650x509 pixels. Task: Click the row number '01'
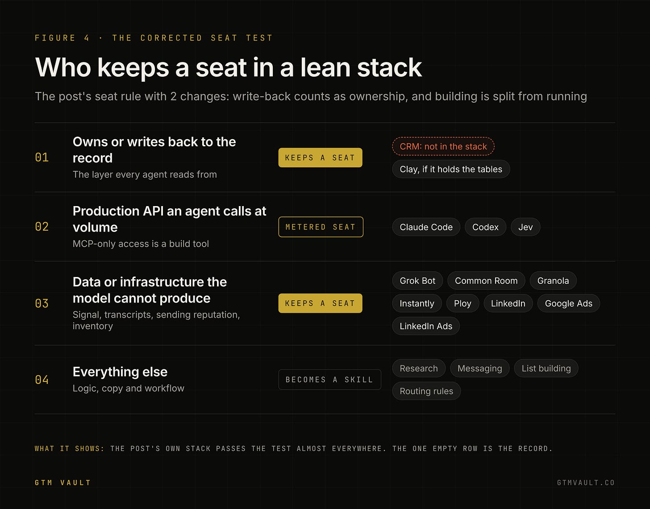click(x=42, y=157)
